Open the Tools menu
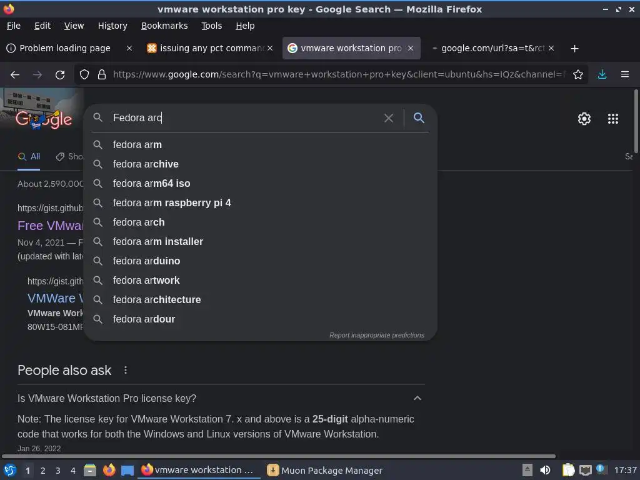640x480 pixels. [211, 26]
